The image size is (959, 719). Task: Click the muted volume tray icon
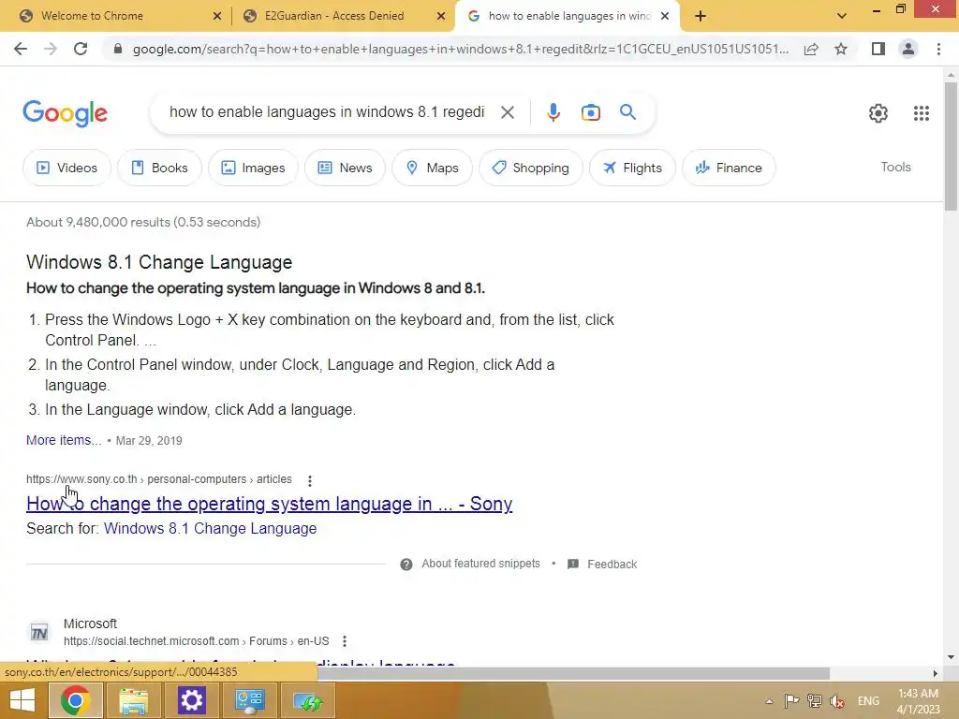[837, 700]
